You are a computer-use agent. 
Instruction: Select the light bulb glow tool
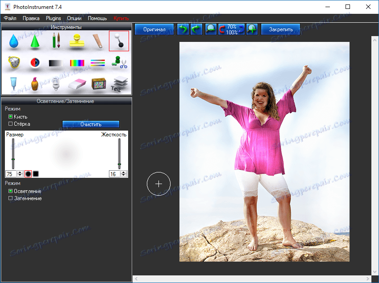(56, 84)
